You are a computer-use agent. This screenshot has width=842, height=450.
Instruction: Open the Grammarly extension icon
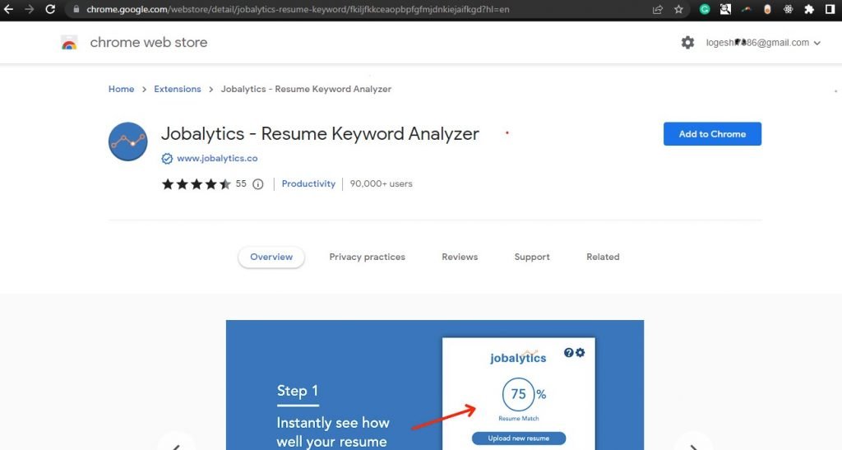coord(705,9)
